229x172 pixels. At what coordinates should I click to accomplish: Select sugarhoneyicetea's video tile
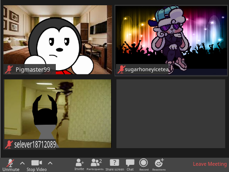(171, 41)
